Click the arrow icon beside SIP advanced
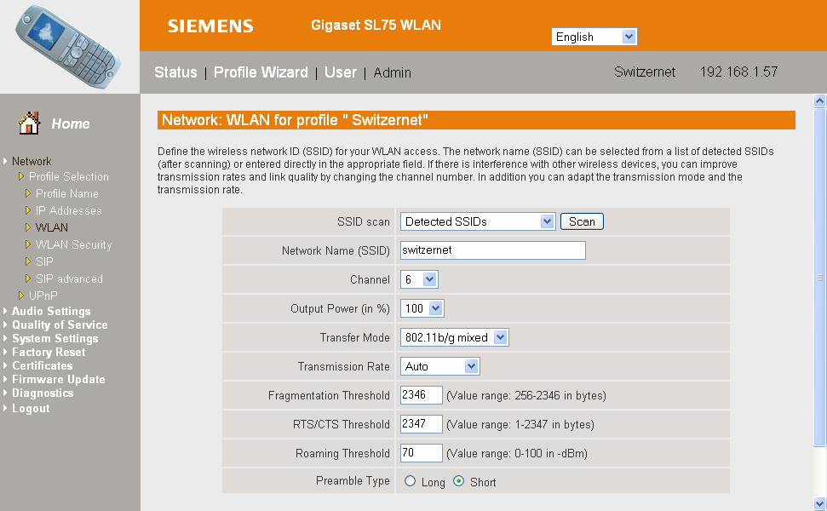 [28, 278]
